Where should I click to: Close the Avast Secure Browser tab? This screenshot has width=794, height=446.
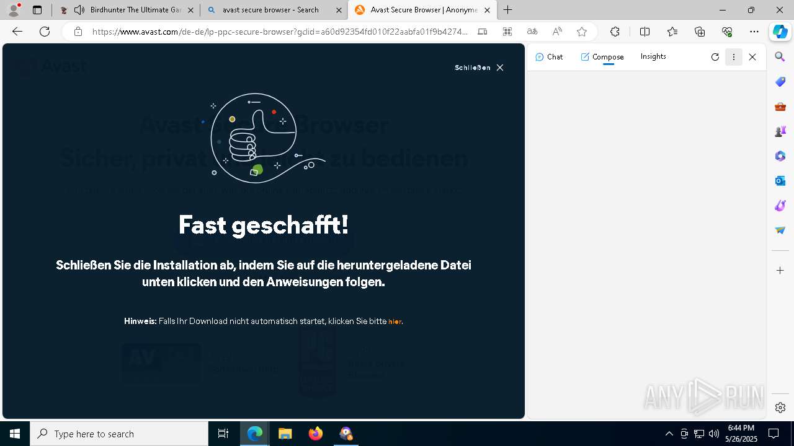point(488,10)
